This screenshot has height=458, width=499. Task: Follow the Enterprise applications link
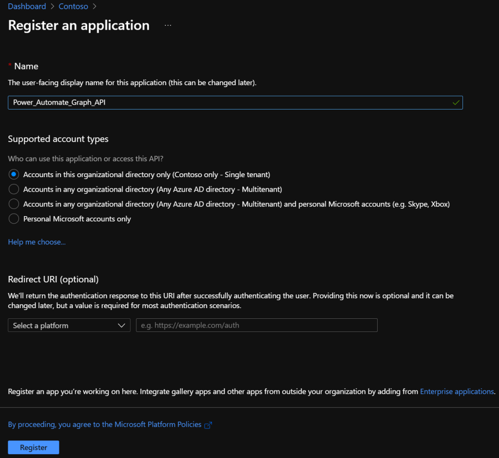(x=457, y=391)
